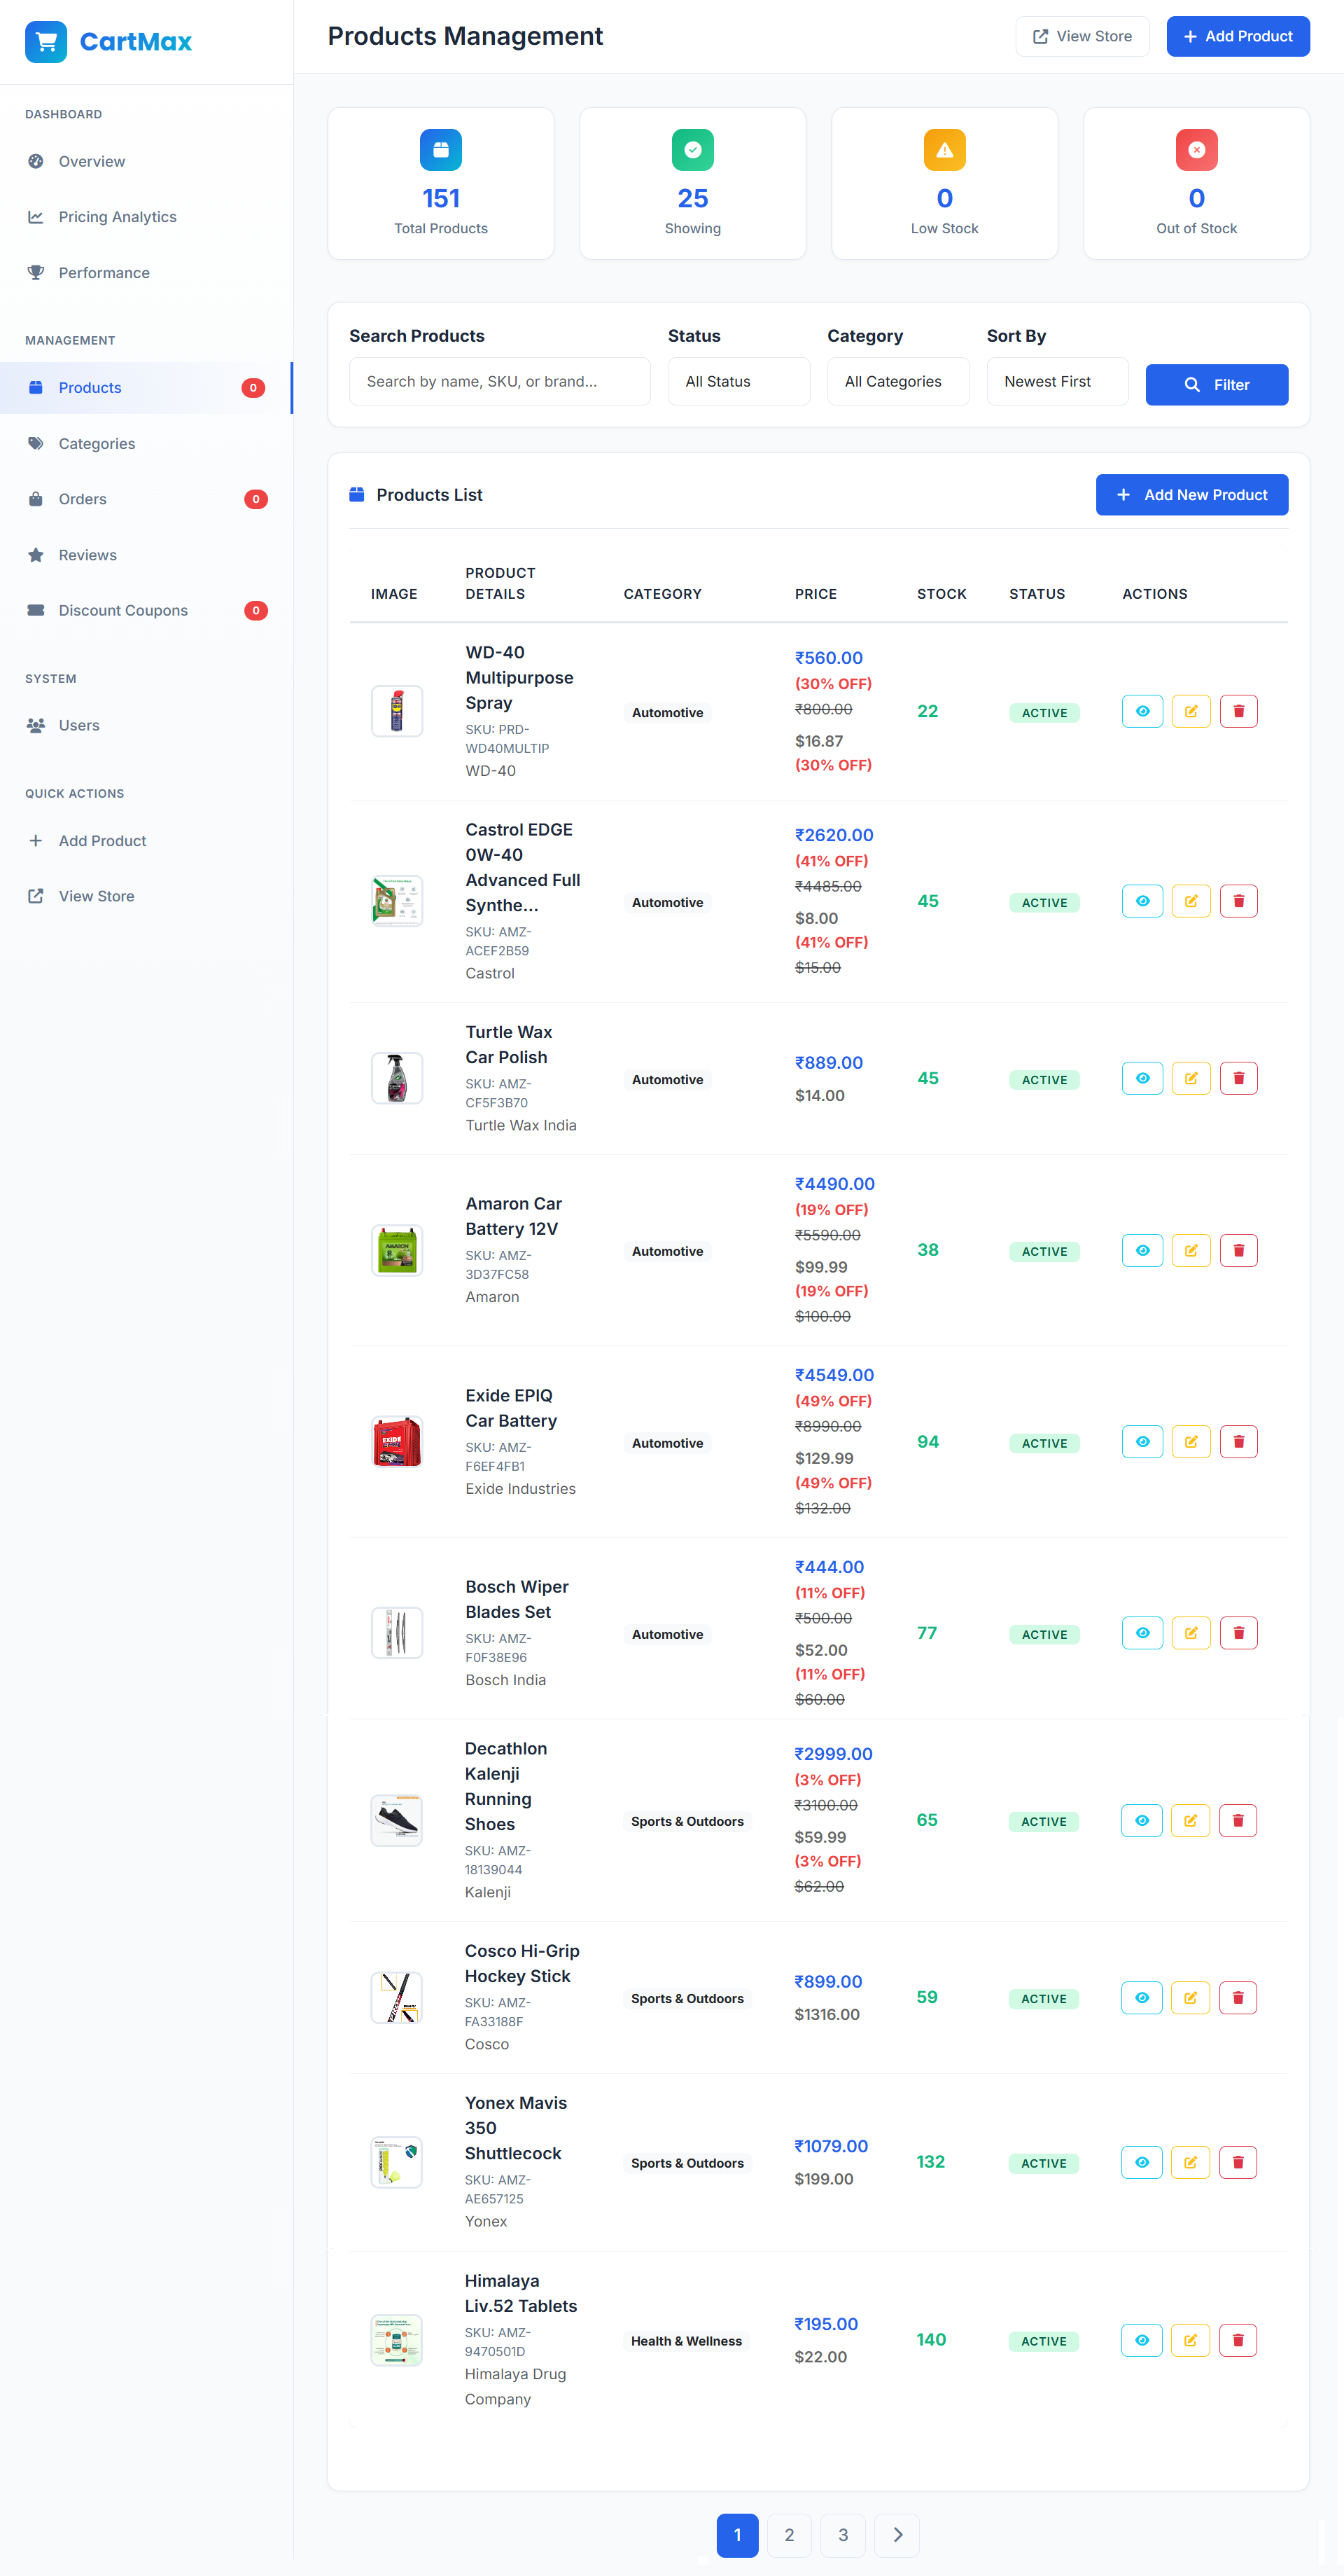Screen dimensions: 1344x2576
Task: Edit the WD-40 Multipurpose Spray product
Action: coord(1190,711)
